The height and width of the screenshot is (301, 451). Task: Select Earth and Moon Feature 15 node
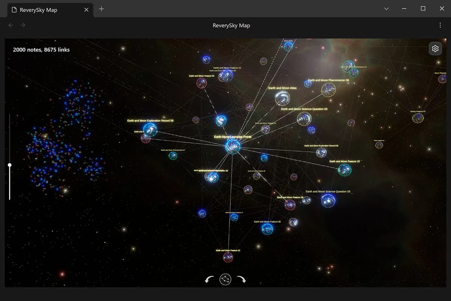tap(345, 170)
